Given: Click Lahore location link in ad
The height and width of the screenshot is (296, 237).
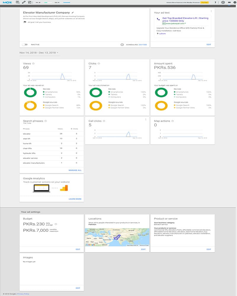Looking at the screenshot, I should click(162, 34).
